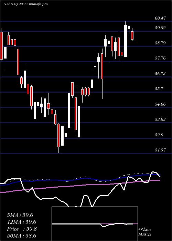Click the 12MA : 59.6 reading

(x=21, y=222)
